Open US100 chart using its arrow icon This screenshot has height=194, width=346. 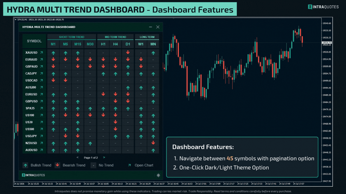coord(42,115)
